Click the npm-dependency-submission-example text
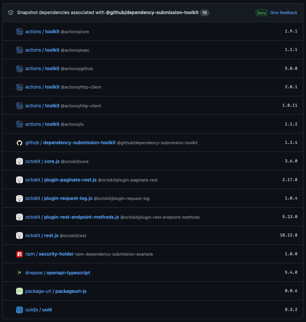Screen dimensions: 306x322 [114, 254]
